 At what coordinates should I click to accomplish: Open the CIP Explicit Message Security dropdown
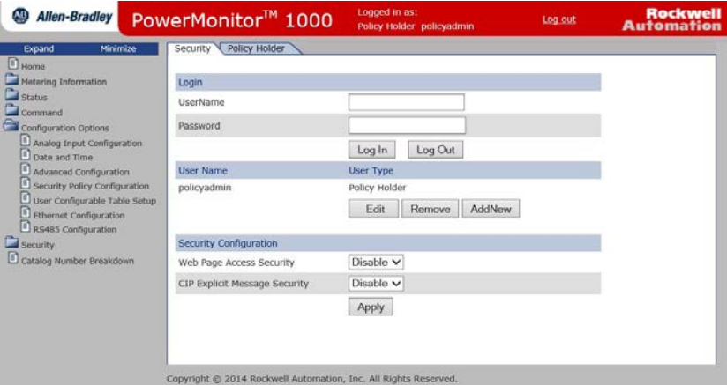376,283
